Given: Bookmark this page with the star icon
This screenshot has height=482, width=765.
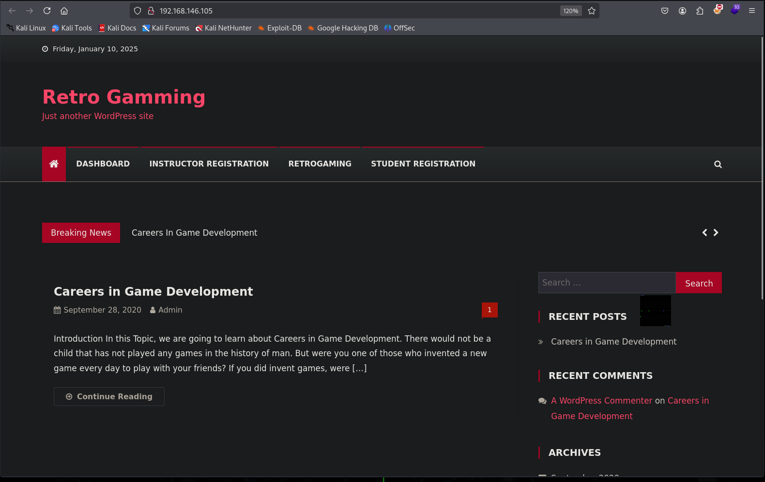Looking at the screenshot, I should (x=591, y=11).
